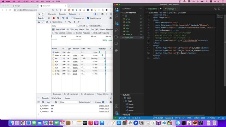Open the VS Code Explorer view icon
Image resolution: width=226 pixels, height=127 pixels.
point(116,10)
